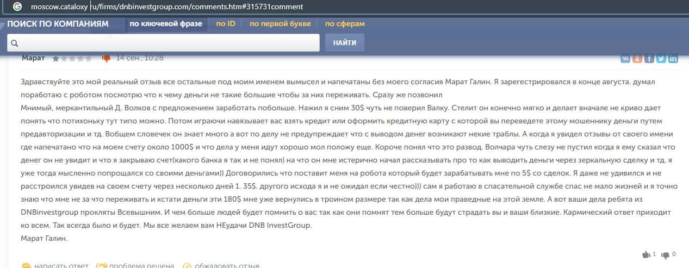The height and width of the screenshot is (268, 689).
Task: Click 'проблема решена' link
Action: [x=141, y=266]
